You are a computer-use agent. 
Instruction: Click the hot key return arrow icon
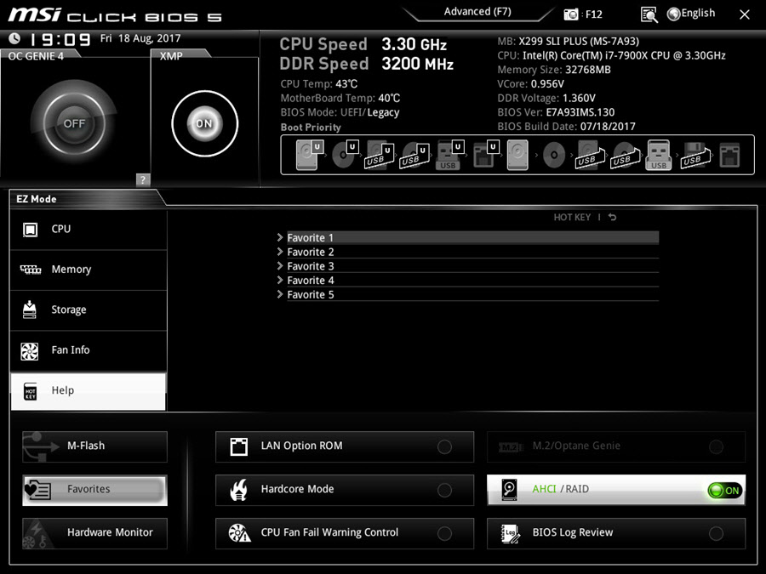[612, 218]
